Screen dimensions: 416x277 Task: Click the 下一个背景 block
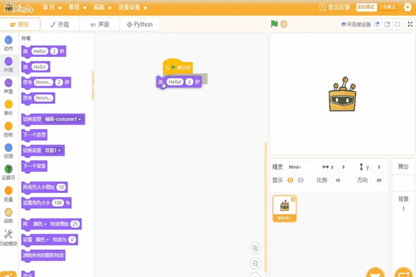click(34, 166)
